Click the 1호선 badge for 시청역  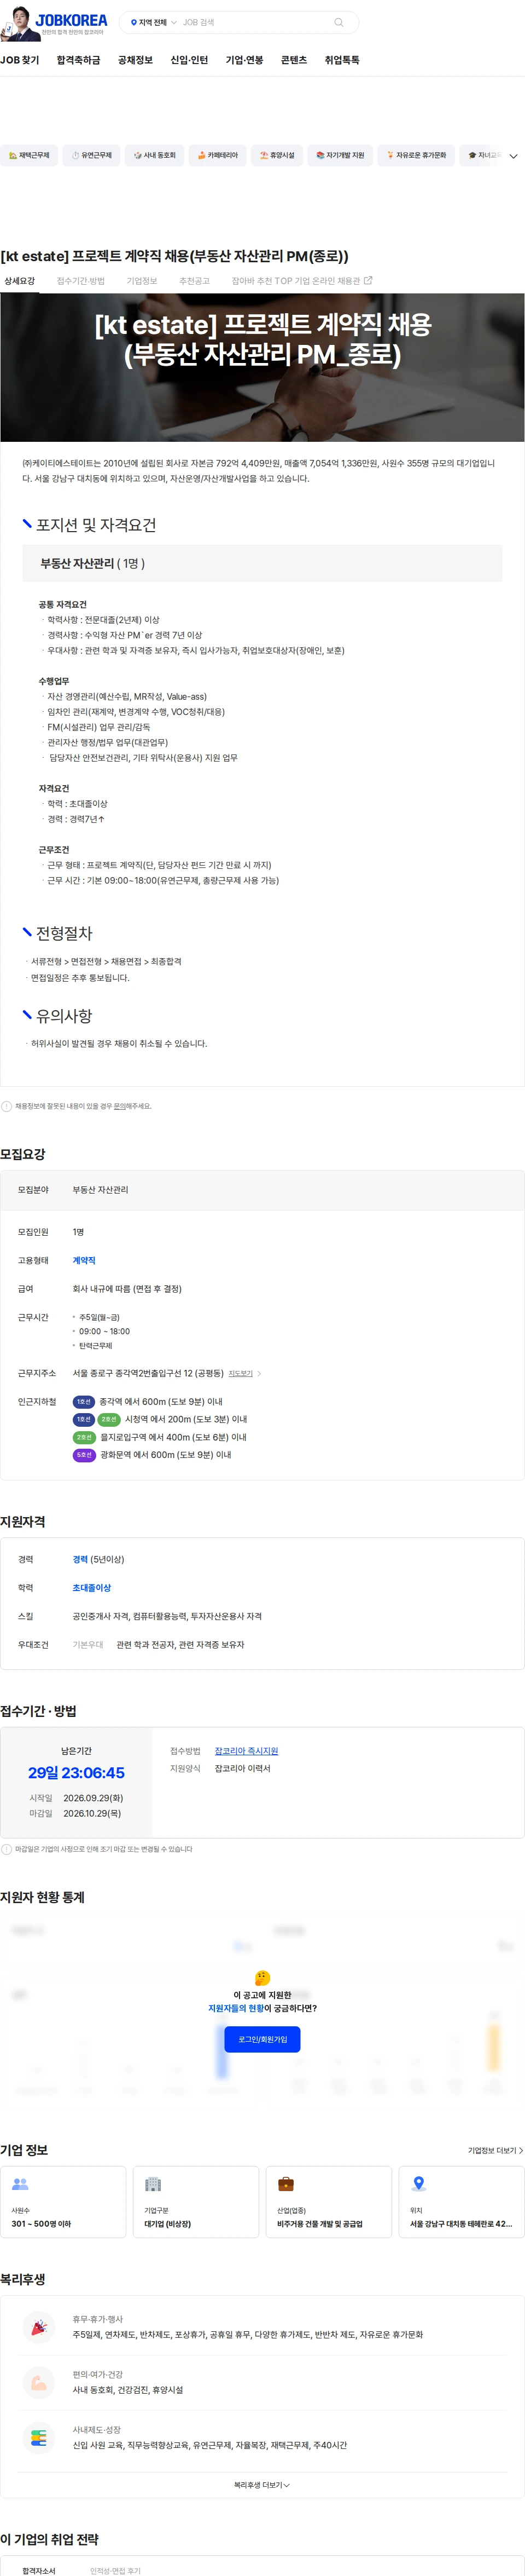(84, 1419)
